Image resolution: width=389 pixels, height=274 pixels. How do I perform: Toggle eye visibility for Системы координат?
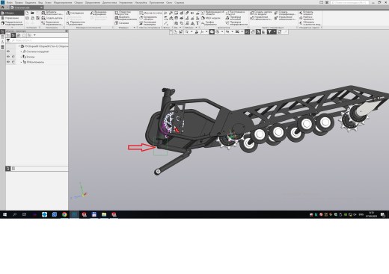tap(8, 52)
